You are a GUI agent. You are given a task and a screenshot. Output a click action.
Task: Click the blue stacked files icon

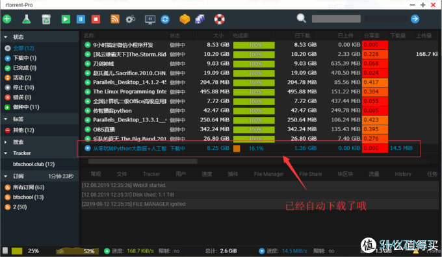tap(200, 19)
